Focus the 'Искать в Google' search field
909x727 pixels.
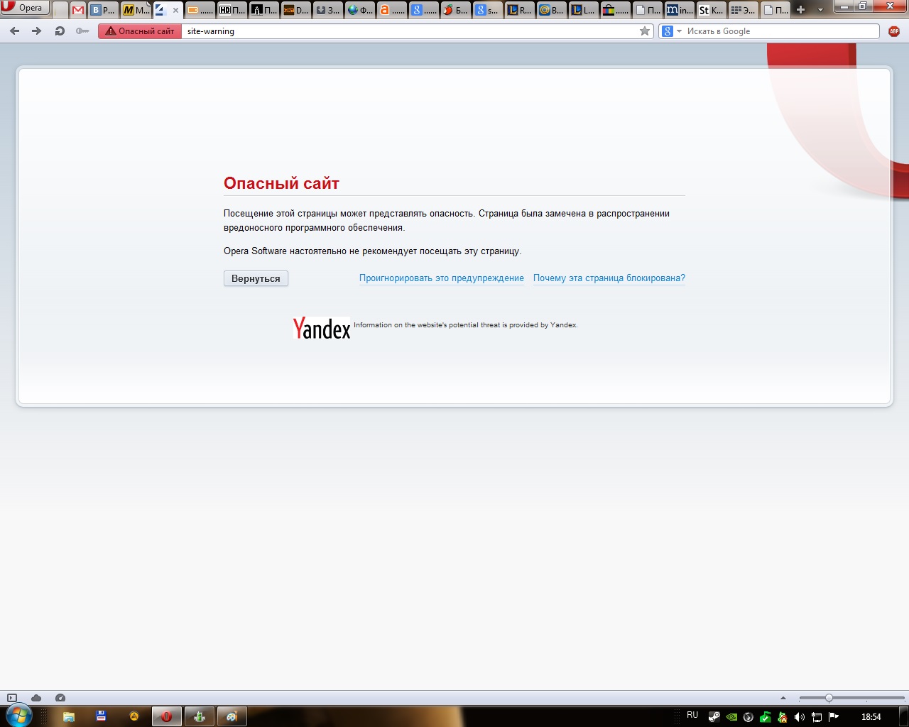point(781,31)
